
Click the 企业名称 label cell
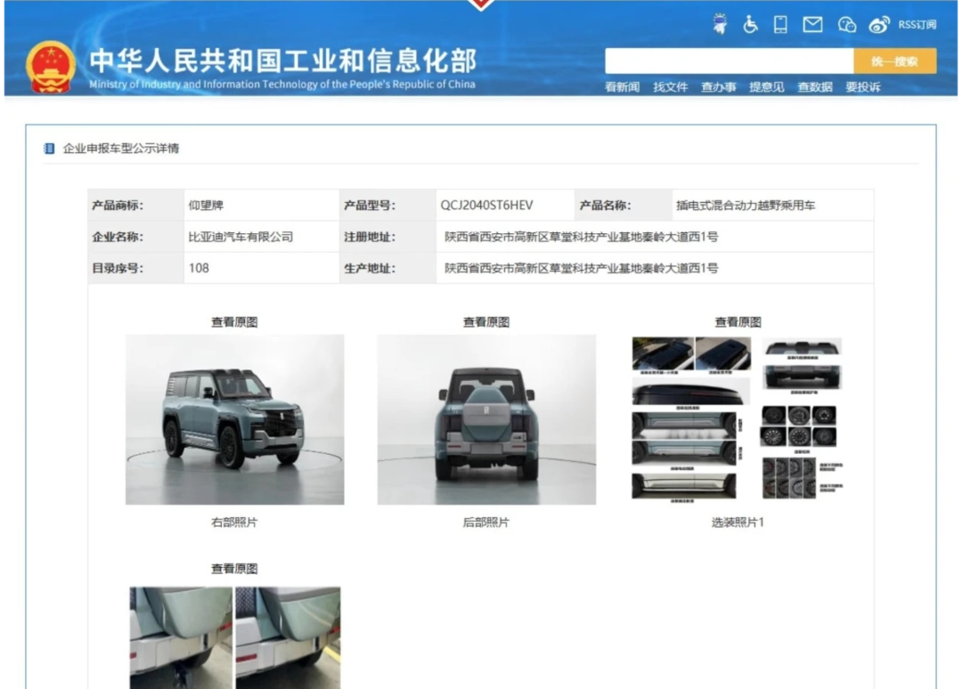135,237
